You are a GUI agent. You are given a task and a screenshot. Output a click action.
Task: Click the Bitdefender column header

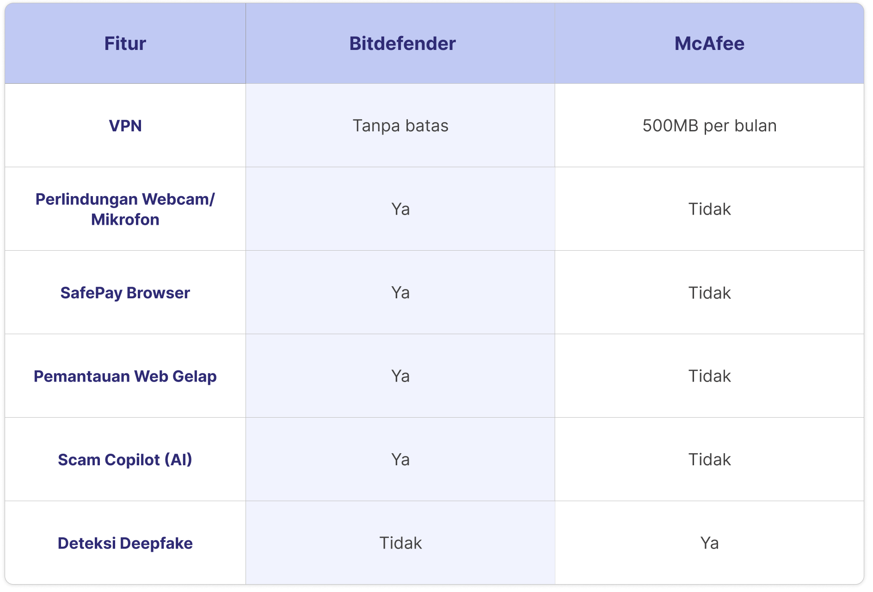(402, 43)
